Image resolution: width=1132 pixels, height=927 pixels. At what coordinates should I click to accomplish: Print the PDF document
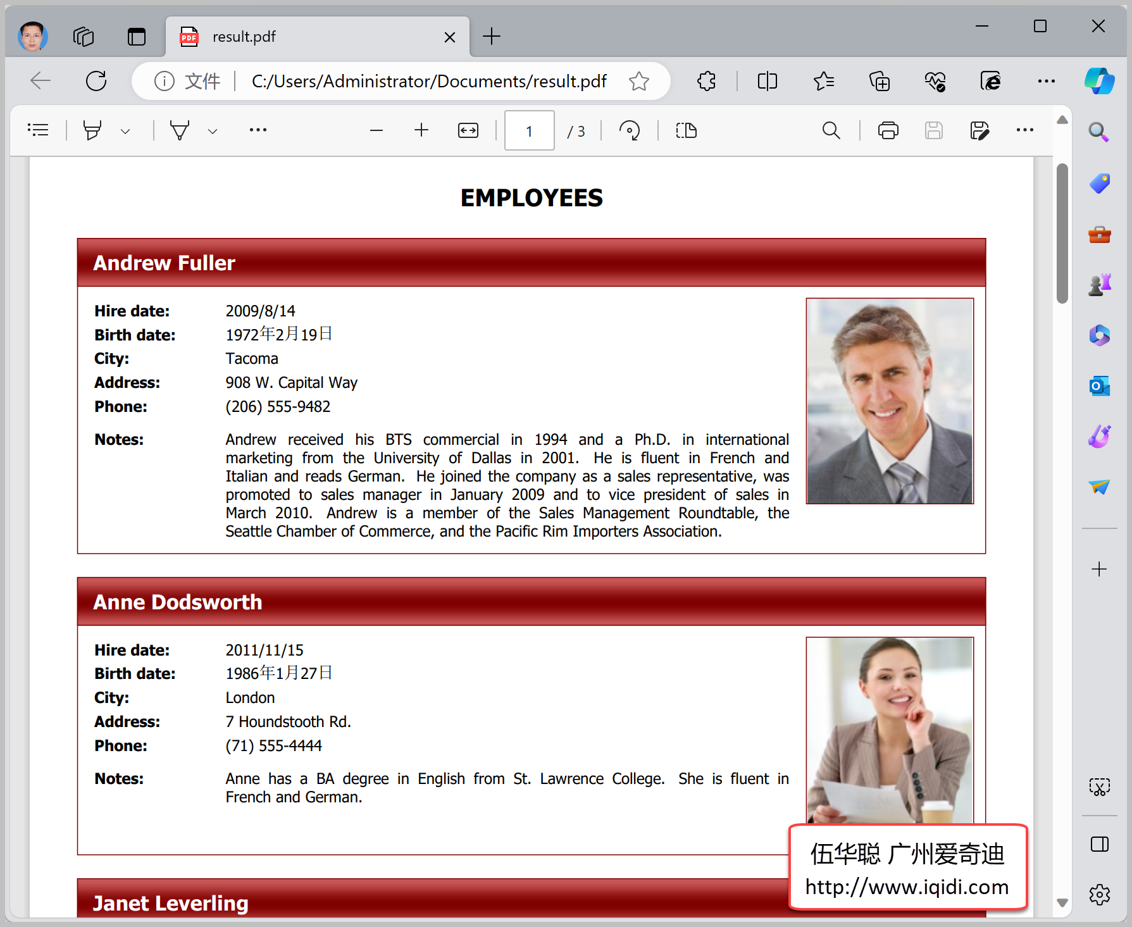pyautogui.click(x=888, y=130)
